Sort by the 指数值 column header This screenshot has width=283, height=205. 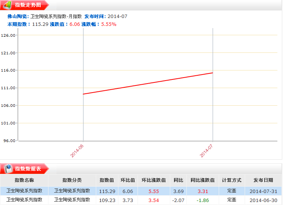(107, 180)
